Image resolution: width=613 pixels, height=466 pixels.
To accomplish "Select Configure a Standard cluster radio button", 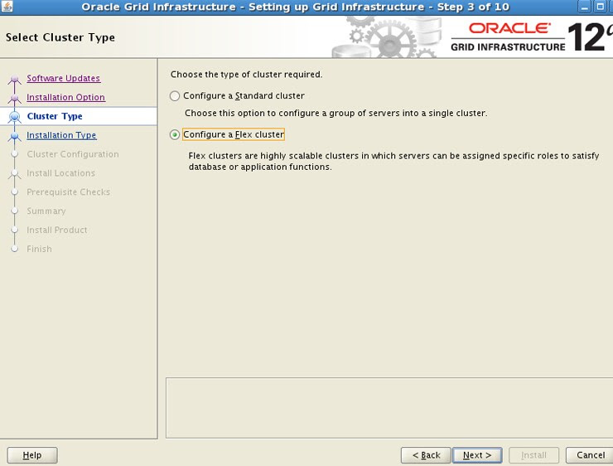I will (x=175, y=96).
